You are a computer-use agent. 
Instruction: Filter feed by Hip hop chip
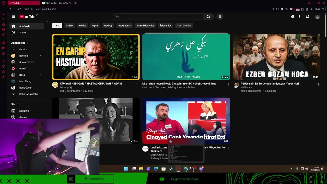108,26
